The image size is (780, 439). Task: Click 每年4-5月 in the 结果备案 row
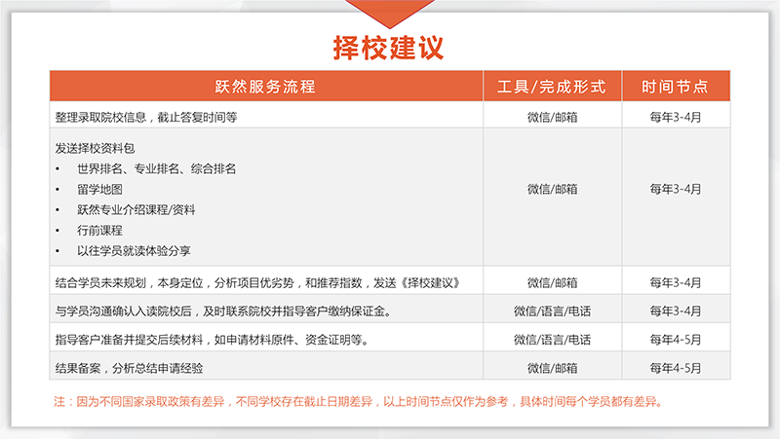tap(675, 368)
